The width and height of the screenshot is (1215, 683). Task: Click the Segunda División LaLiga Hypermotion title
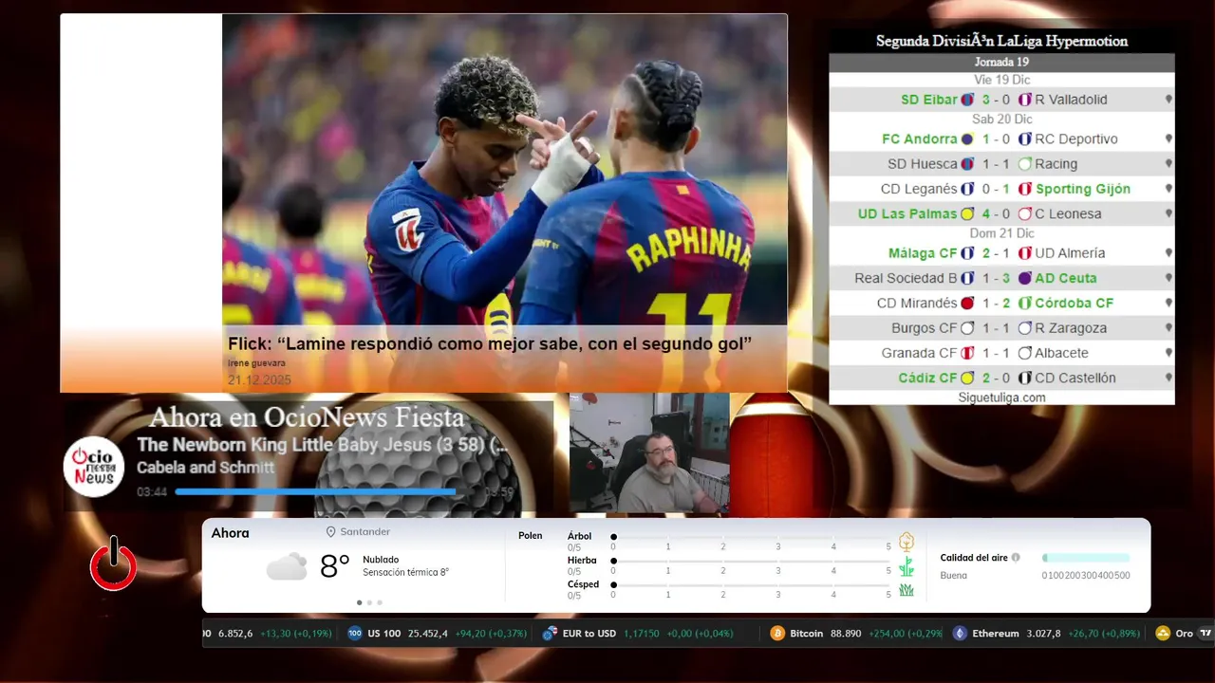[1001, 42]
